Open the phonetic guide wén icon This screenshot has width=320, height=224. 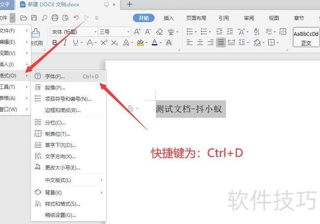click(x=171, y=32)
